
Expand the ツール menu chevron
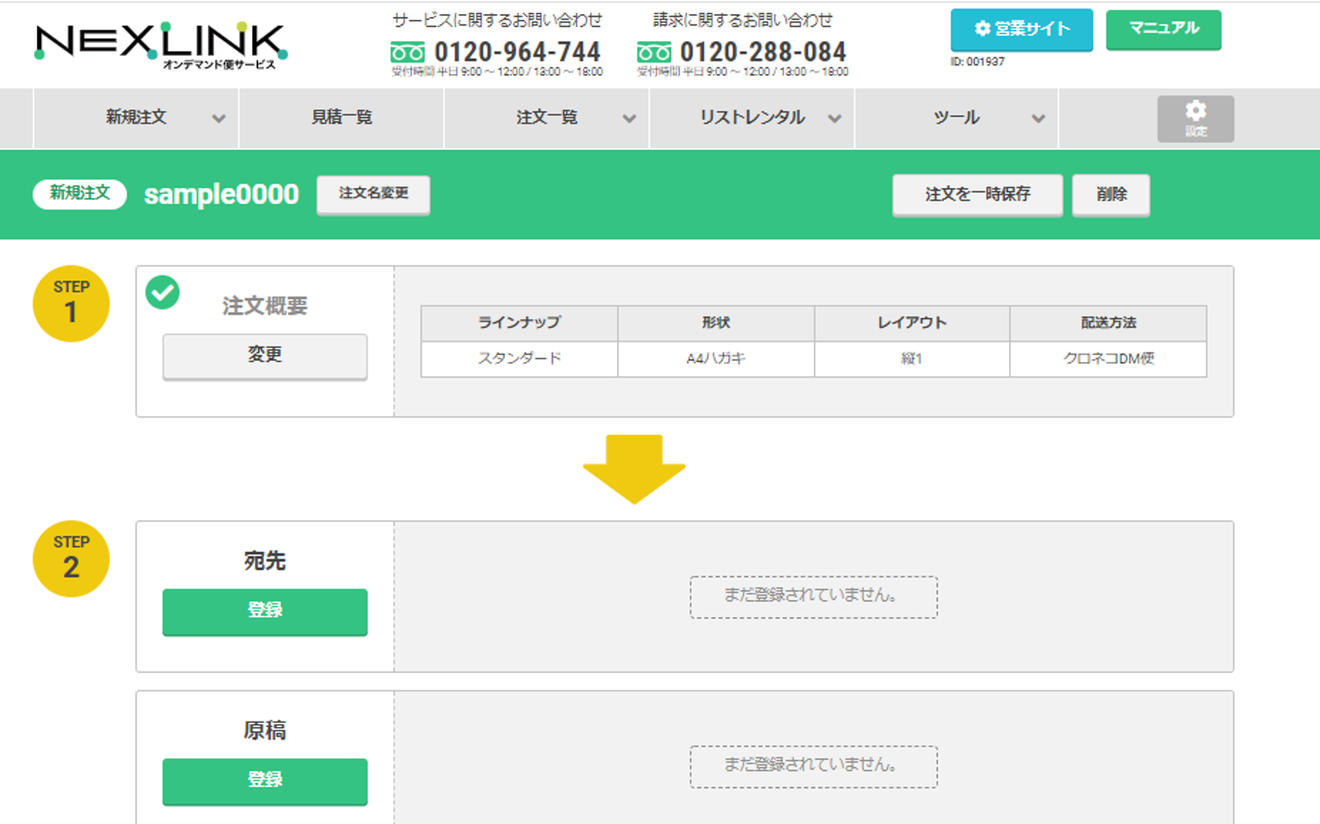click(x=1037, y=119)
